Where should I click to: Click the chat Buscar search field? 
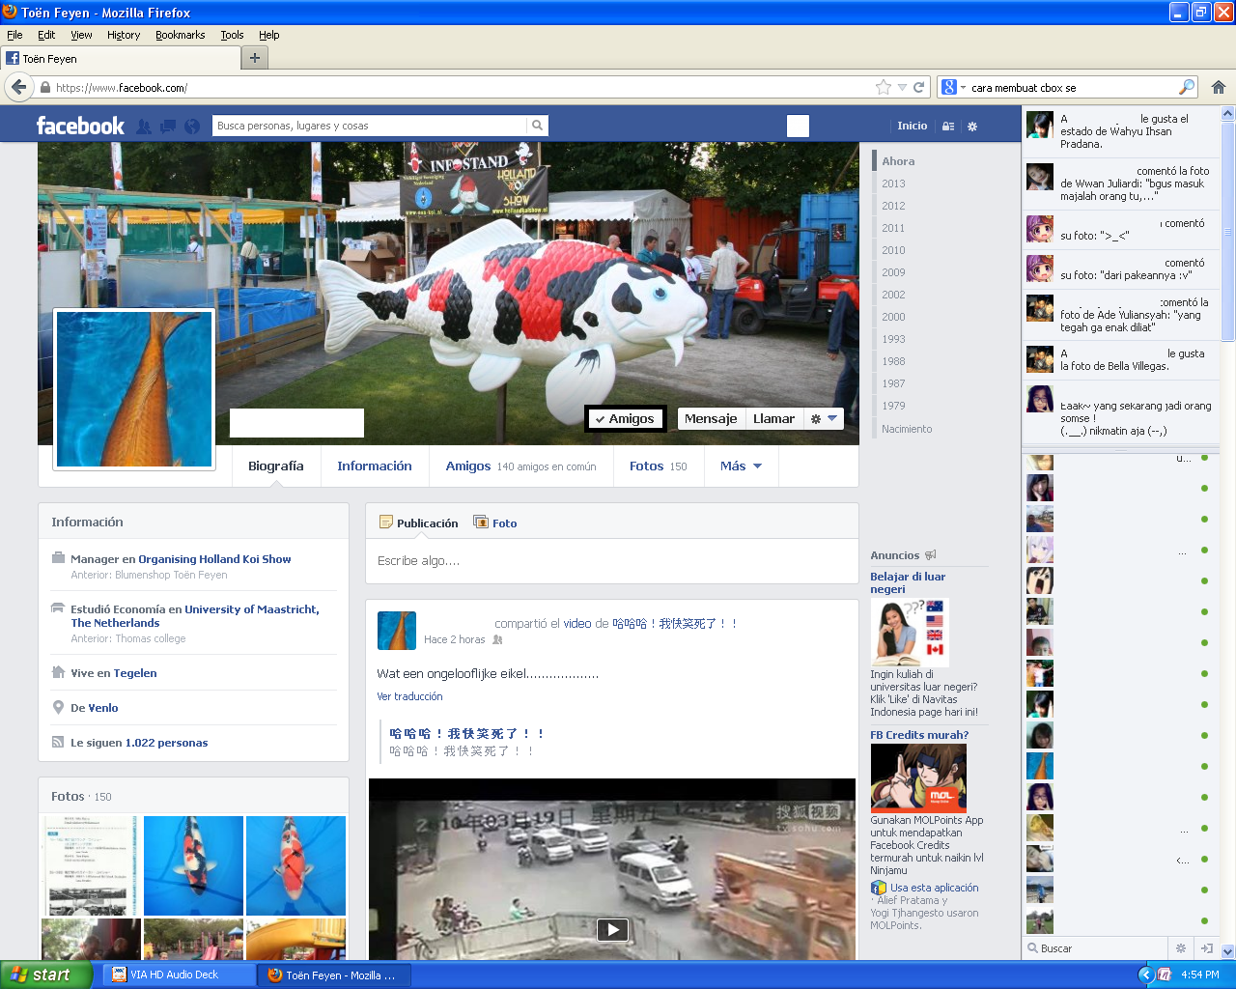[x=1095, y=948]
